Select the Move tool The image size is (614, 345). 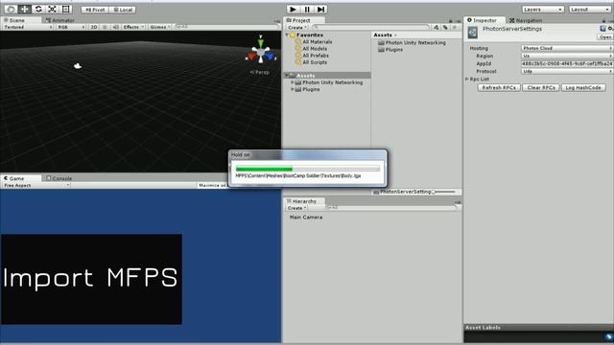25,9
